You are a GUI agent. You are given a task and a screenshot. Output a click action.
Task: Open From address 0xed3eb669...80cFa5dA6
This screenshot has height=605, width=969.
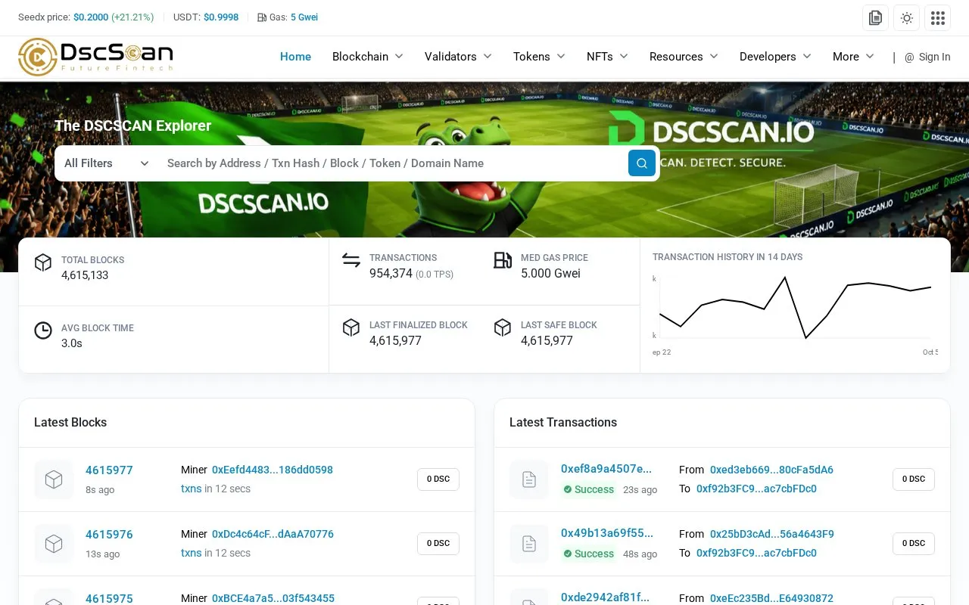coord(771,470)
